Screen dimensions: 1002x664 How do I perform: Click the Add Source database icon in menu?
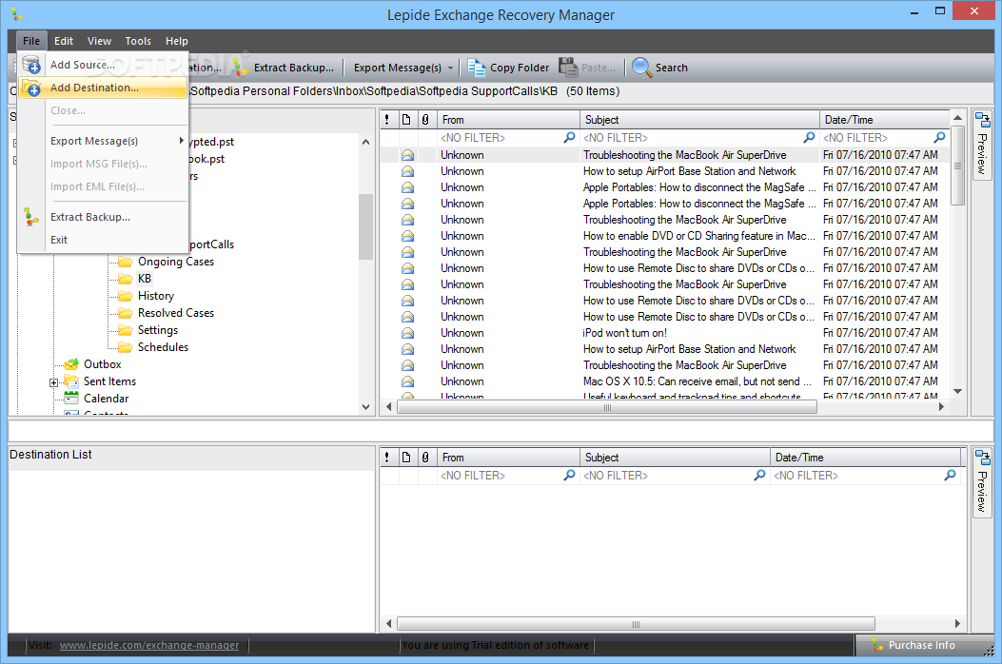click(30, 65)
